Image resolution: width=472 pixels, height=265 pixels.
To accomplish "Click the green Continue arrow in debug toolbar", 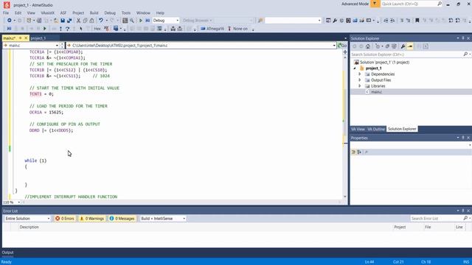I will 45,29.
